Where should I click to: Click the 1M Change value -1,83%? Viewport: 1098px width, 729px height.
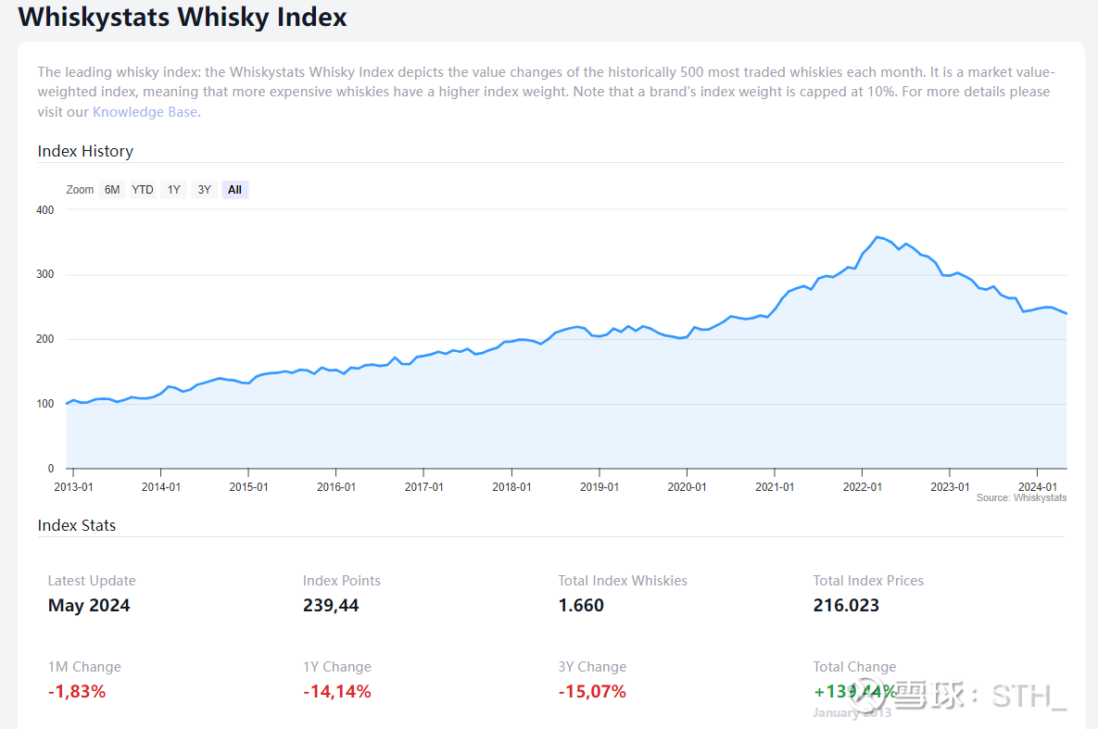pyautogui.click(x=77, y=691)
